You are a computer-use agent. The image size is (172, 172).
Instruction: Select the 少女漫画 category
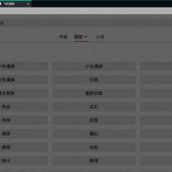(94, 66)
